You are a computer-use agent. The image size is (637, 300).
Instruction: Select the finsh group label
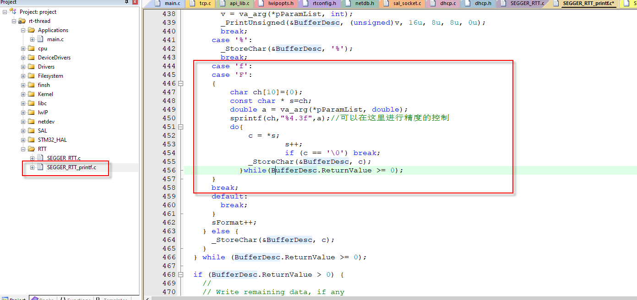(44, 85)
